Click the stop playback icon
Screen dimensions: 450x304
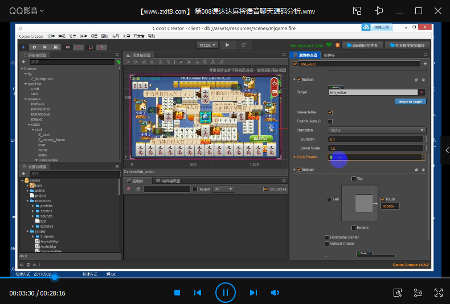(177, 293)
